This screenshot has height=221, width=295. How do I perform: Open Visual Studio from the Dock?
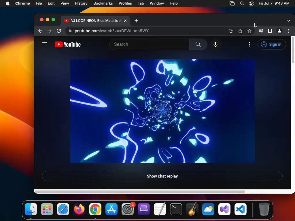click(224, 209)
